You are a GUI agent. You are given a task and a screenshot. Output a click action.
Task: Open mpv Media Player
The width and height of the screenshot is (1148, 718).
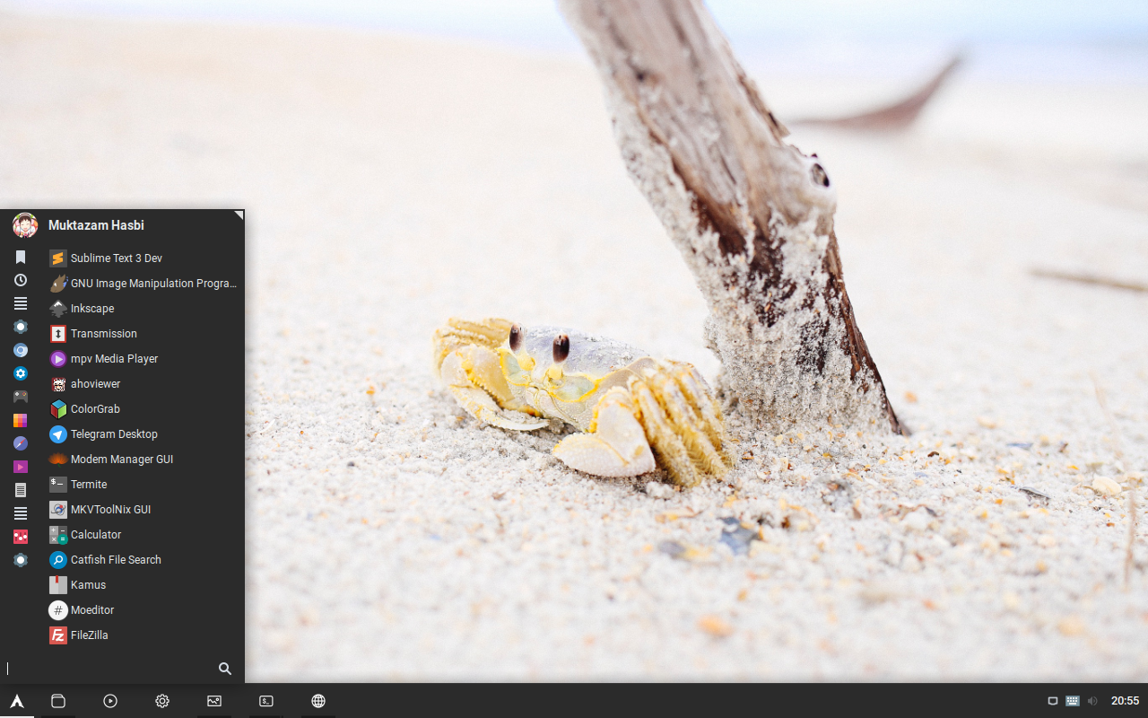143,359
